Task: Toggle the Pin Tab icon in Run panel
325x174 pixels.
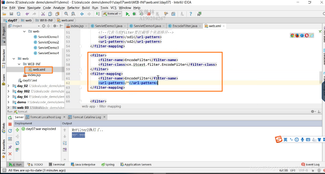Action: pos(10,147)
